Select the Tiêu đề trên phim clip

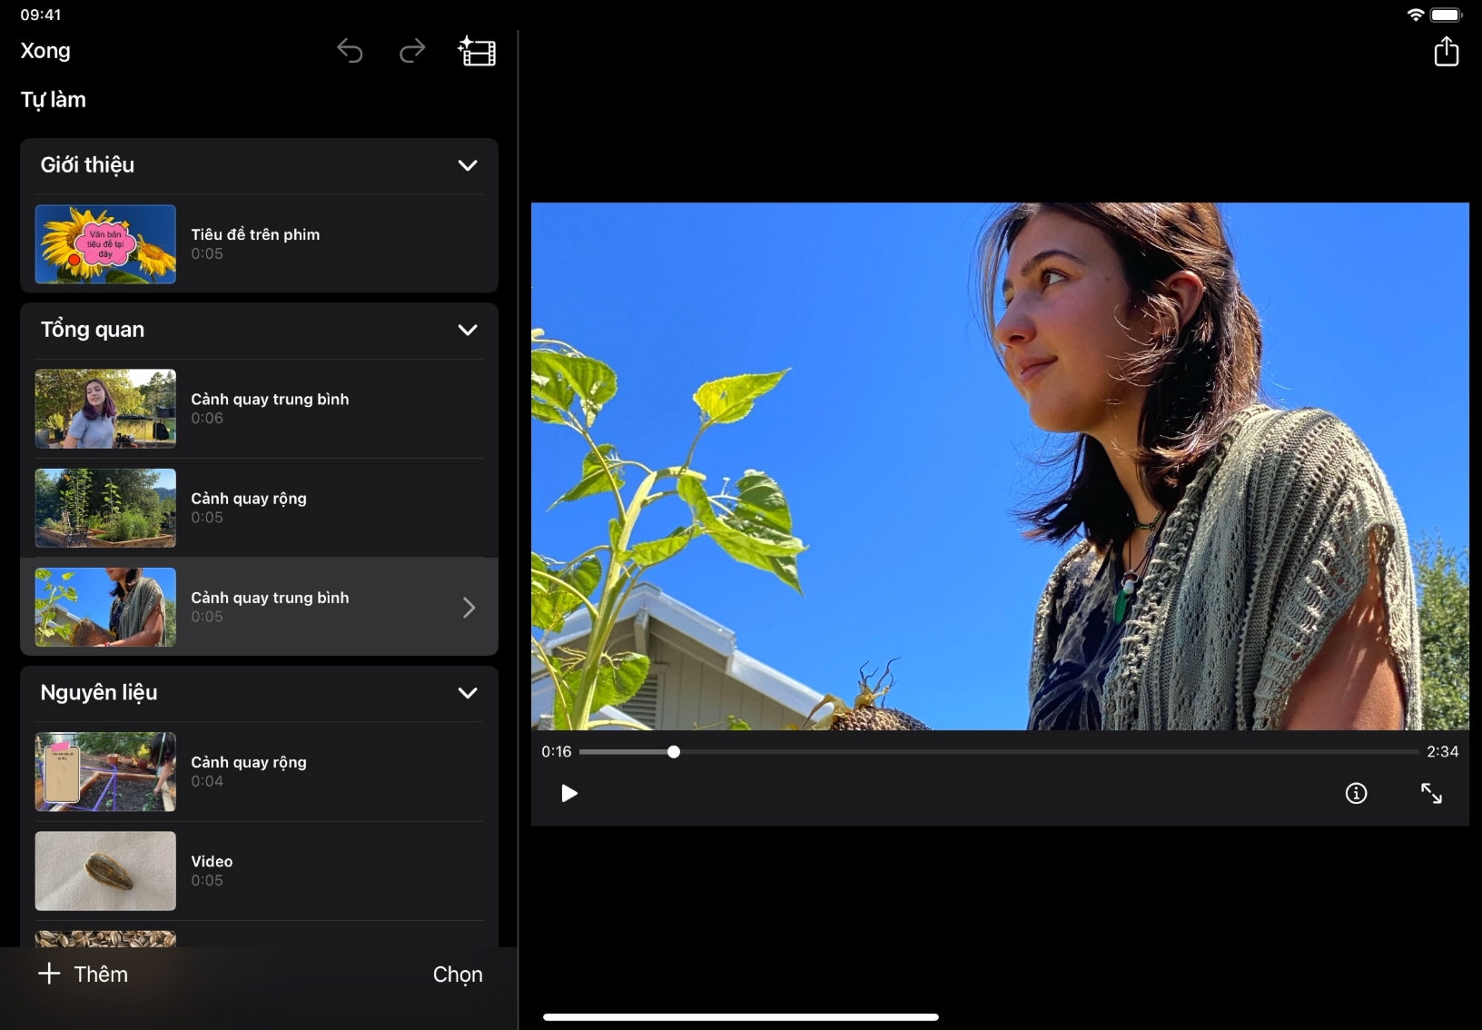255,243
